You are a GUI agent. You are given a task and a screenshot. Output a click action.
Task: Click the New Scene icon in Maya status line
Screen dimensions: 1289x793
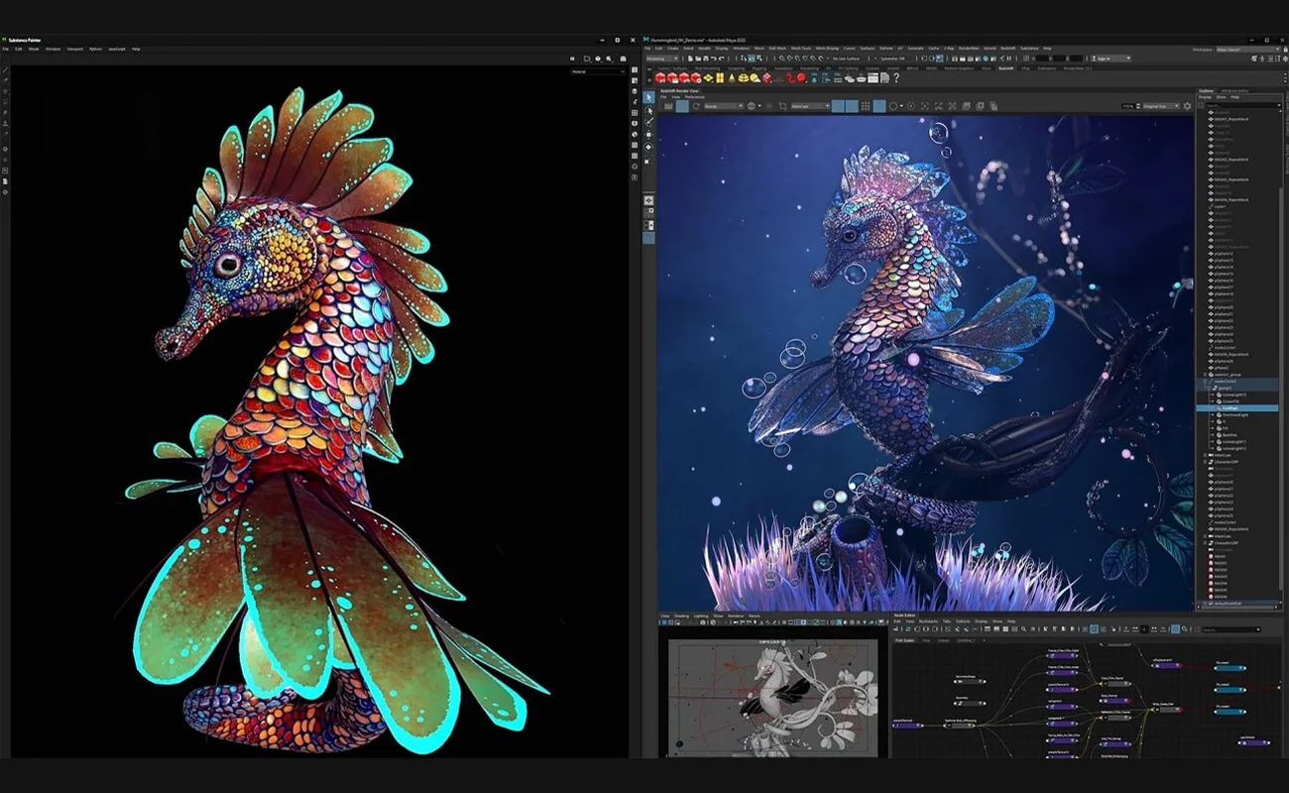[690, 58]
